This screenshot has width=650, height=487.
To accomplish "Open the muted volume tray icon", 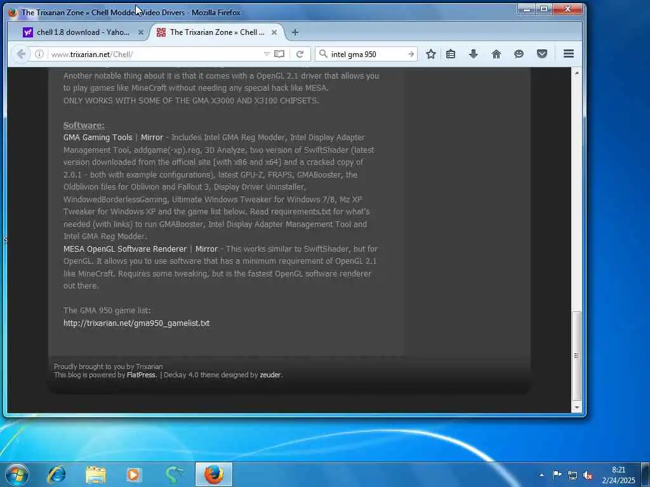I will point(587,476).
